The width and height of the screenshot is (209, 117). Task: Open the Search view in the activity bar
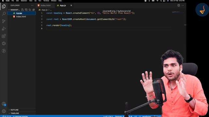point(4,14)
